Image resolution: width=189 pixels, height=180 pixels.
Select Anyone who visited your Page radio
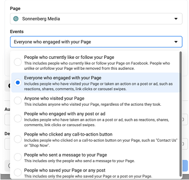tap(17, 100)
